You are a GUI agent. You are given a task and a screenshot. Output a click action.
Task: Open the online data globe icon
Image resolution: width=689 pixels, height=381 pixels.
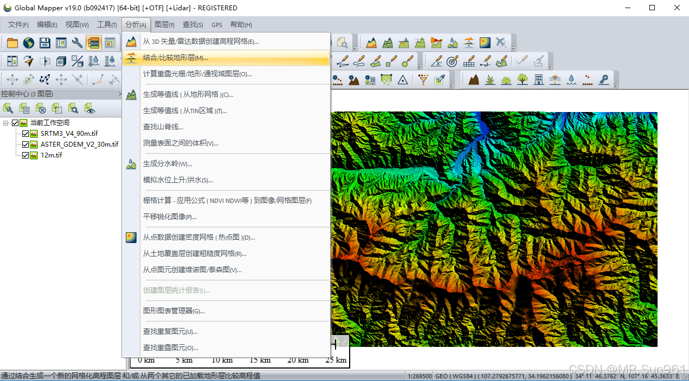[29, 43]
